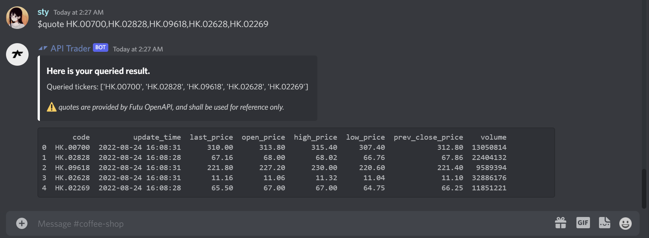Screen dimensions: 649x238
Task: Click the API Trader bot avatar
Action: pyautogui.click(x=17, y=54)
